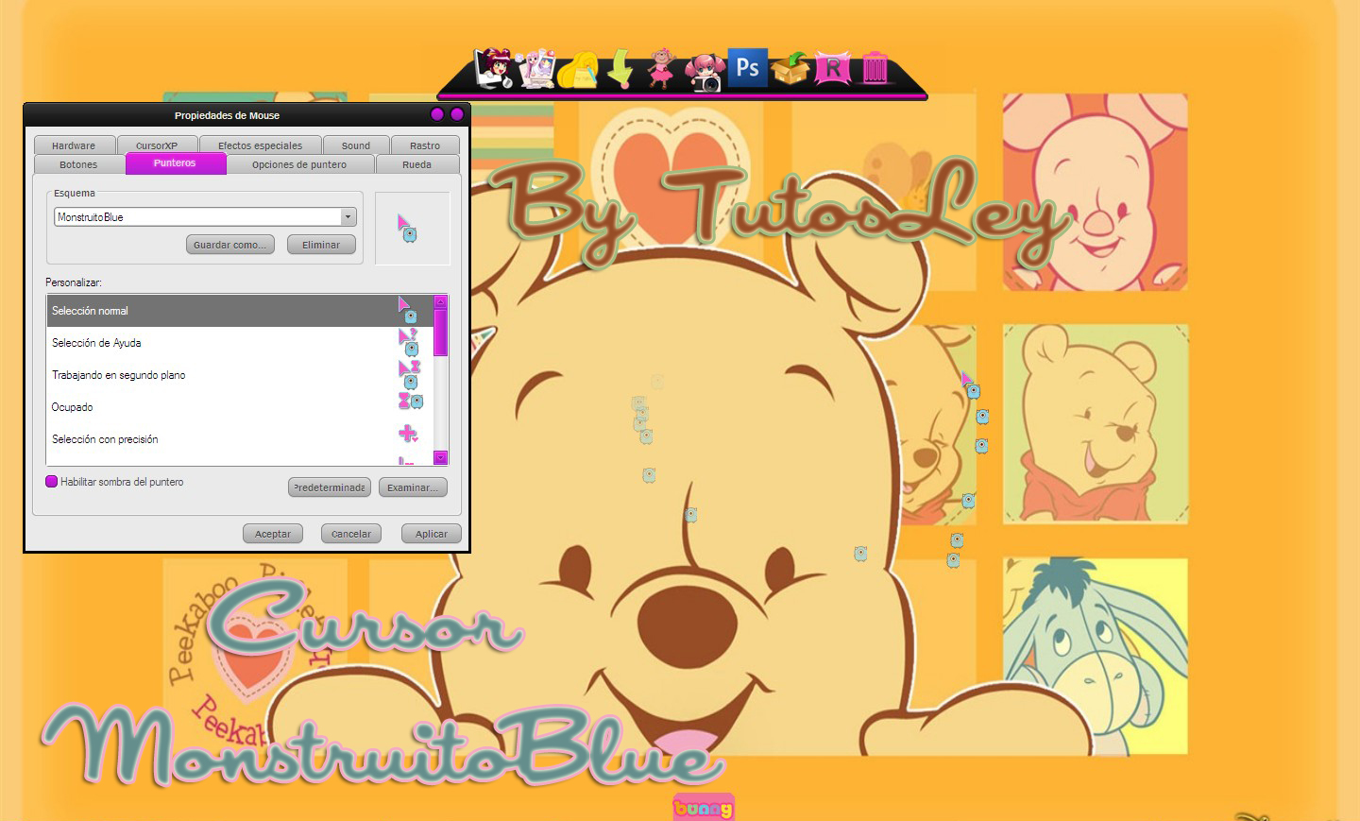
Task: Select the Selección normal list row
Action: point(240,311)
